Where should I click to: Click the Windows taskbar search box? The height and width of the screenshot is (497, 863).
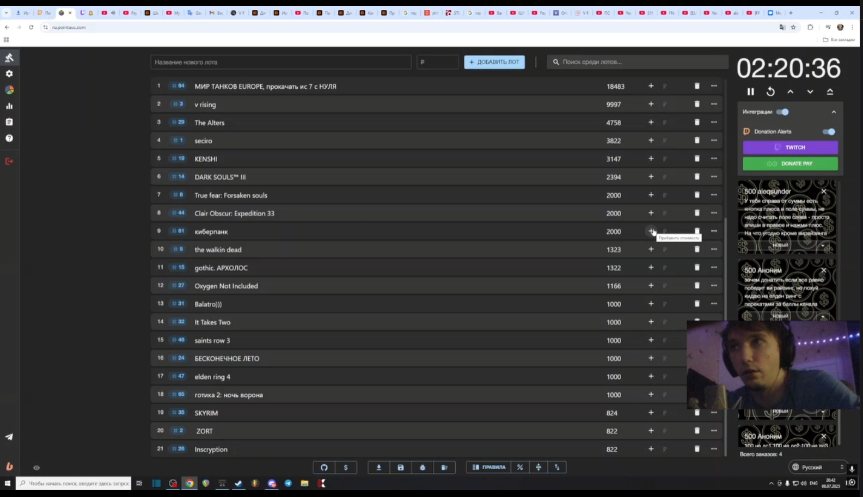click(x=74, y=483)
